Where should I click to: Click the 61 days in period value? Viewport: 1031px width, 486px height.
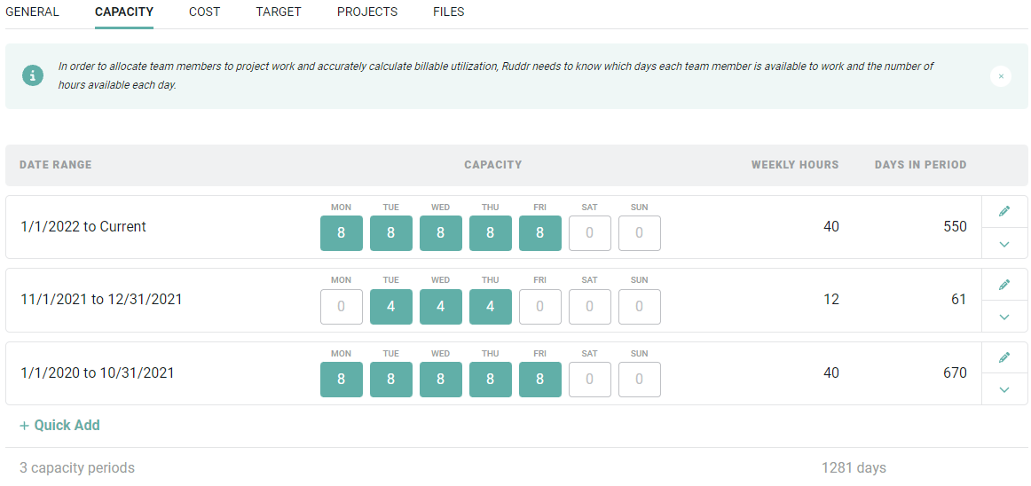[959, 300]
